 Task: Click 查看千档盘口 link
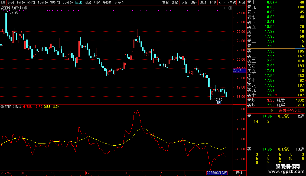(x=290, y=110)
